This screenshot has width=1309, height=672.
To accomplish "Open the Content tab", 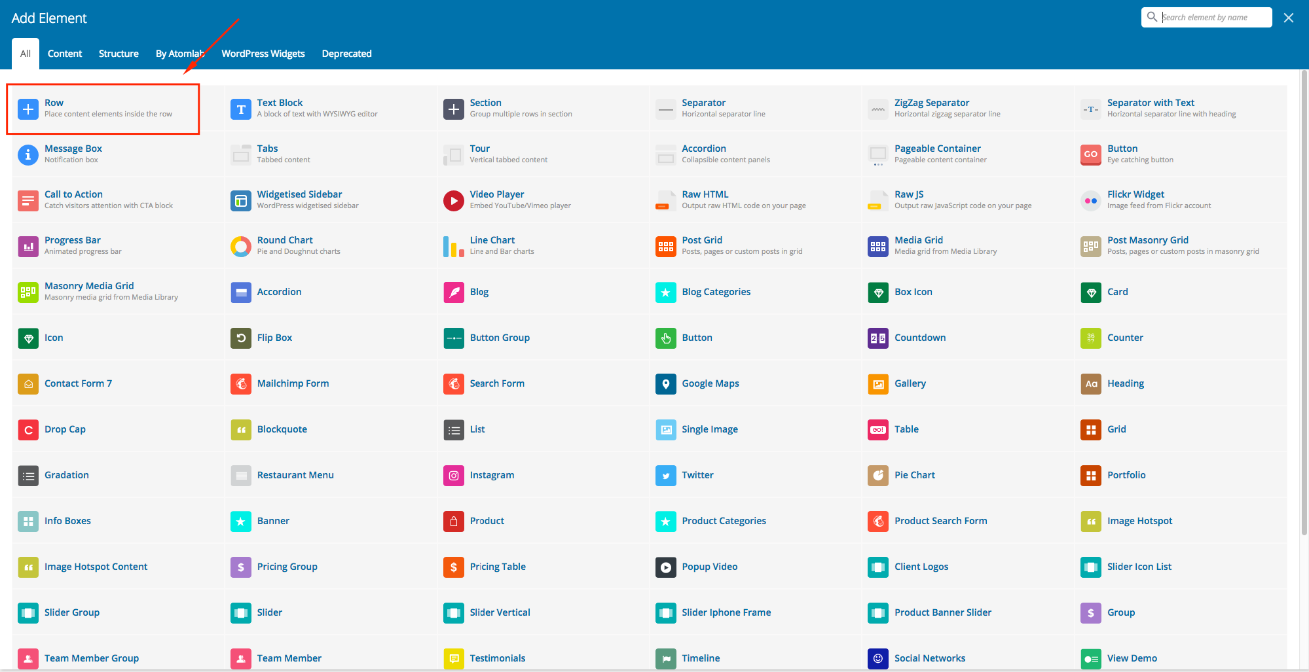I will click(x=65, y=54).
